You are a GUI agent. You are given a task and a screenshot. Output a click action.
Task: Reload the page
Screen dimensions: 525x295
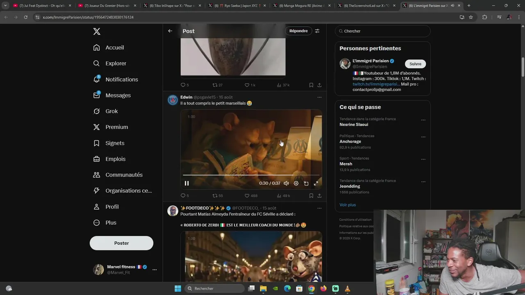25,17
